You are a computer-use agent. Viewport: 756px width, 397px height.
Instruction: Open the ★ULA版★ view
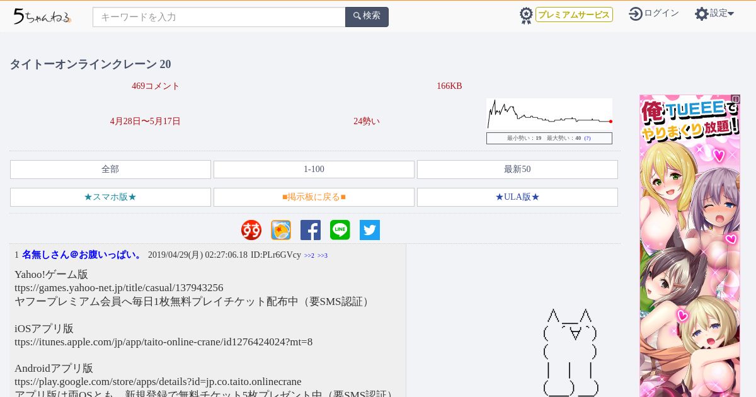click(517, 197)
